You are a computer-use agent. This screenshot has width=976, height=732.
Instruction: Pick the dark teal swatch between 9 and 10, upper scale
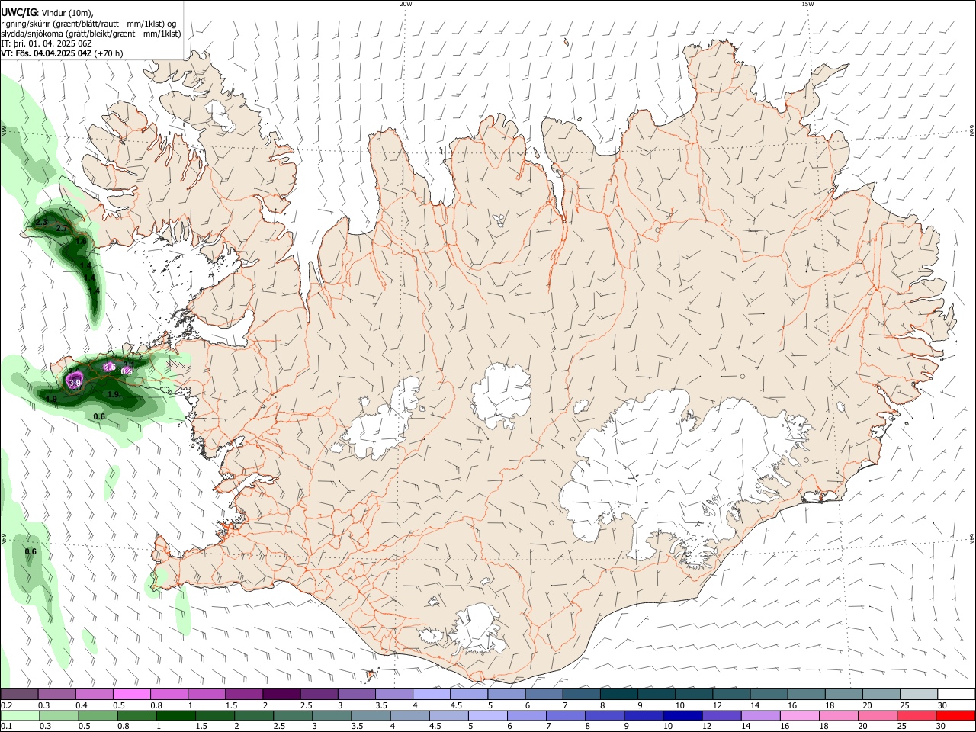(655, 695)
